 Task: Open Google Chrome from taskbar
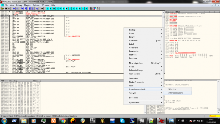(x=63, y=121)
